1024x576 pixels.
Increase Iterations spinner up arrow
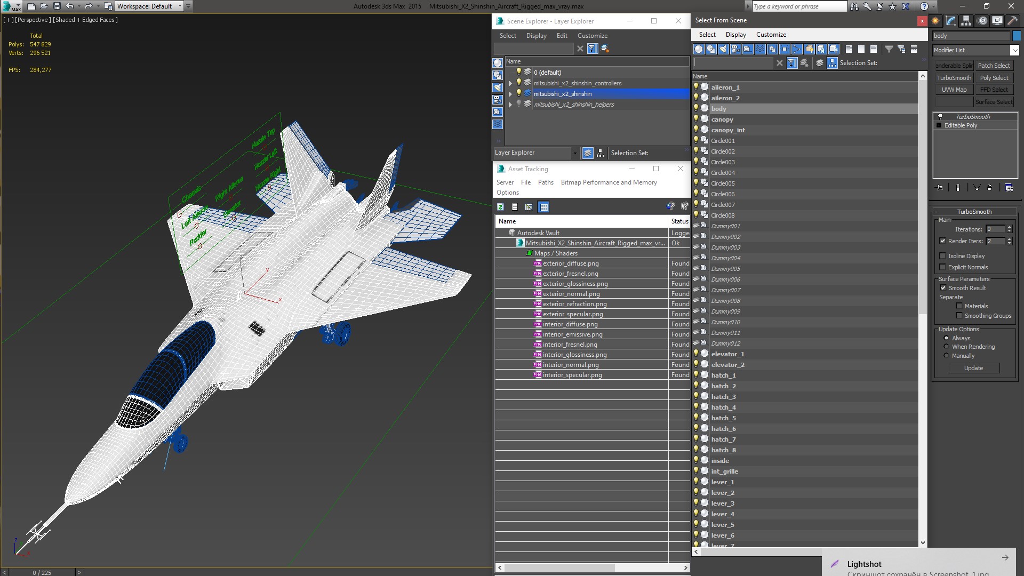pyautogui.click(x=1009, y=227)
